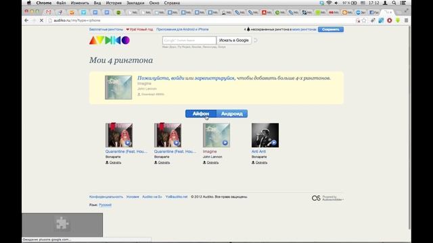Open the Ура! Новый год link
Screen dimensions: 433x243
coord(139,29)
